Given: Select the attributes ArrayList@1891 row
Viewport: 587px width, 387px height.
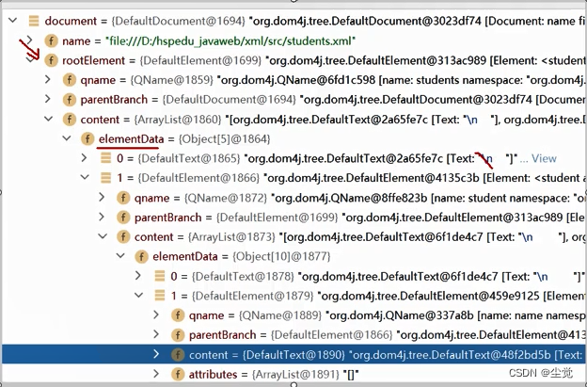Looking at the screenshot, I should pyautogui.click(x=294, y=374).
